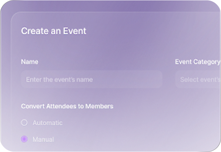Screen dimensions: 221x152
Task: Click the "Enter the event's name" placeholder
Action: (x=59, y=79)
